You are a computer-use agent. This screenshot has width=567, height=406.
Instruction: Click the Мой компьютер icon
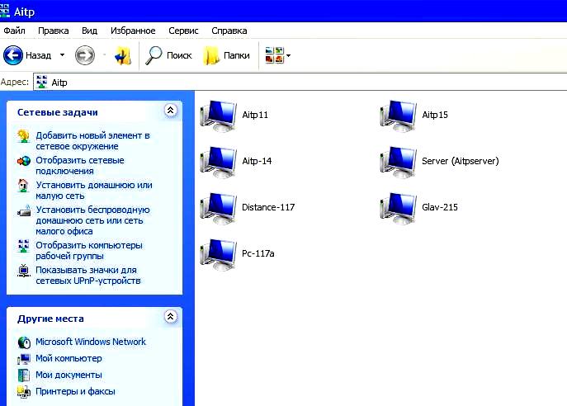24,359
